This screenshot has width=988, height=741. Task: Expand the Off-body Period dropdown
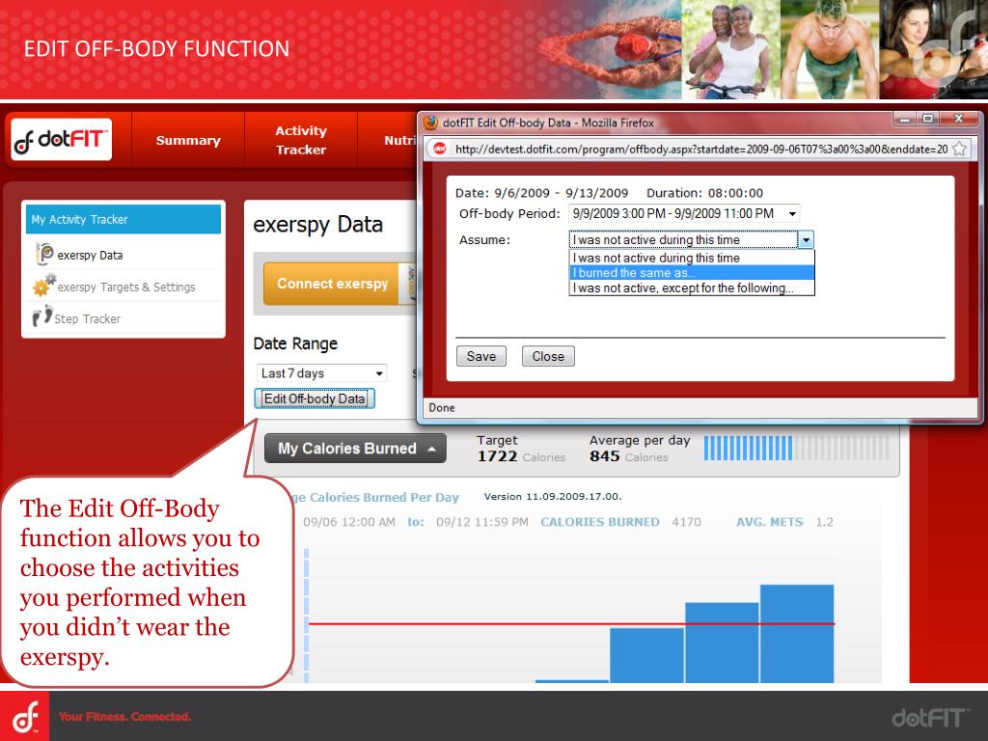click(x=684, y=213)
